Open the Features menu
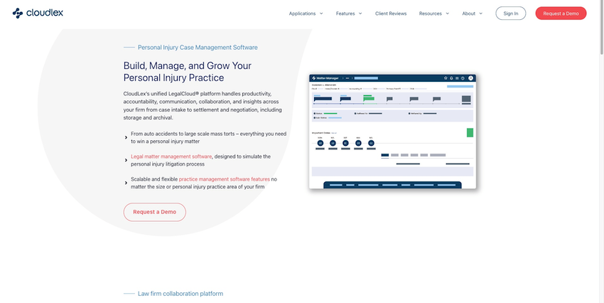This screenshot has height=303, width=604. (345, 14)
